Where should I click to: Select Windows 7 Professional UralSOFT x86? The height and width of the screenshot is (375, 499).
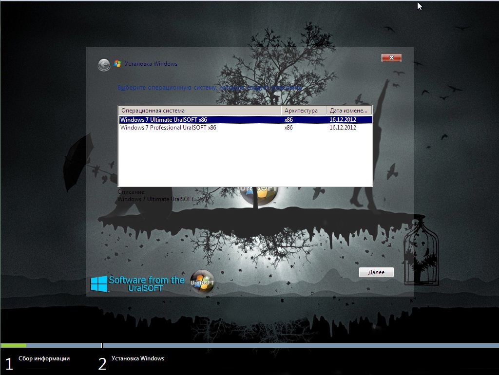click(246, 128)
